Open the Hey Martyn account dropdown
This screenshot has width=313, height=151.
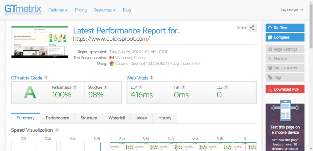coord(292,10)
